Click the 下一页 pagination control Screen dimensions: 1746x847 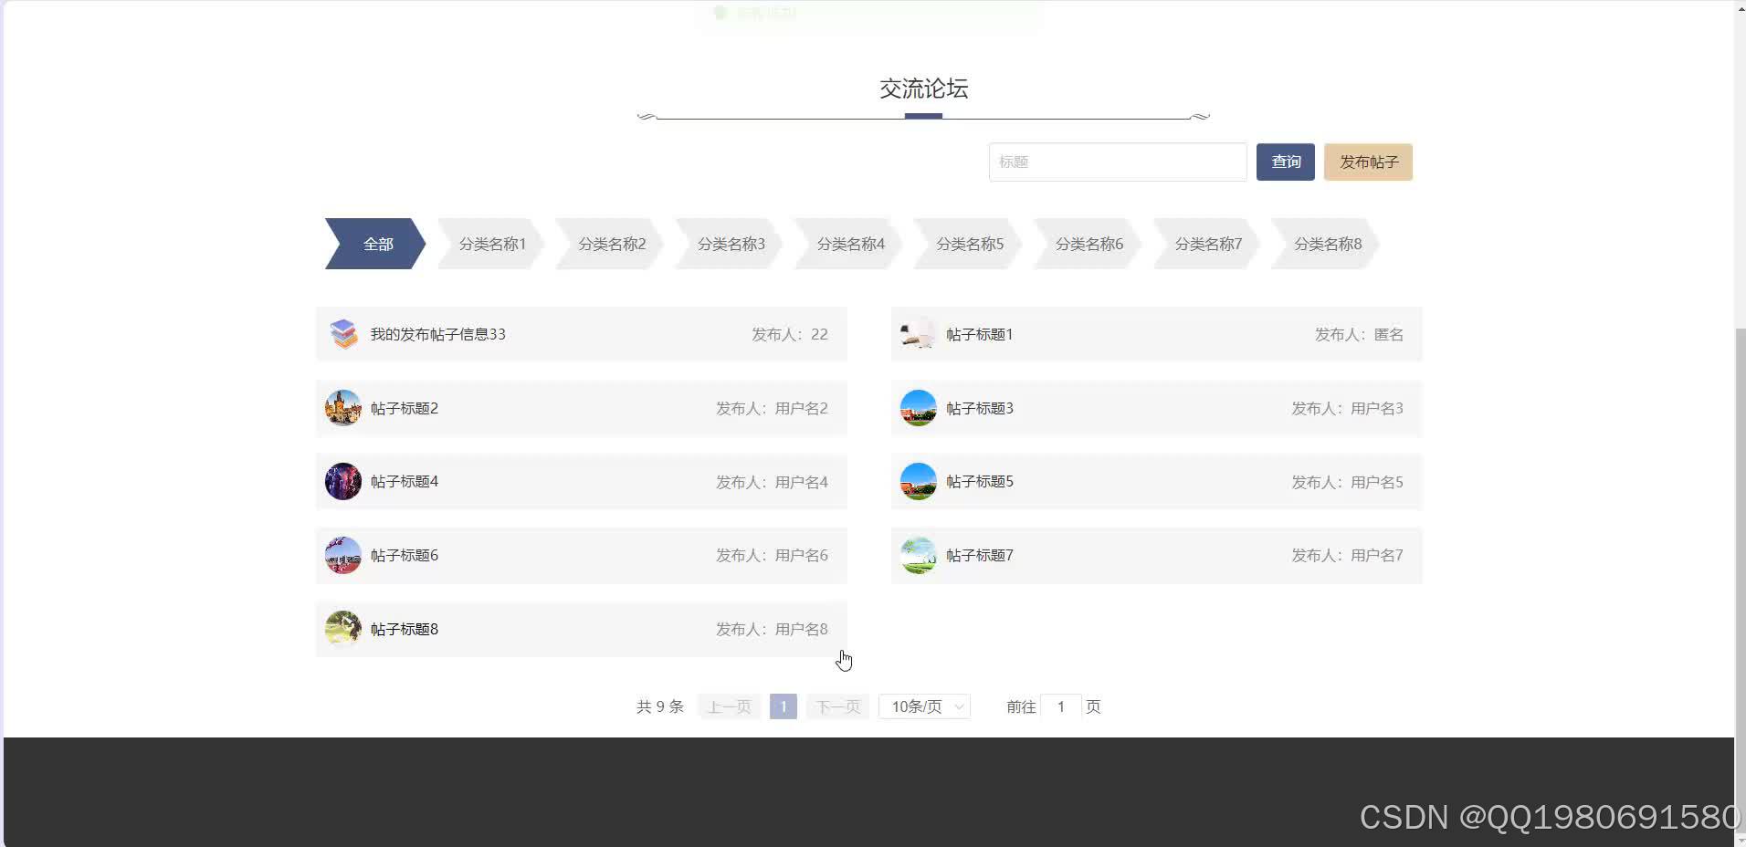(x=836, y=706)
